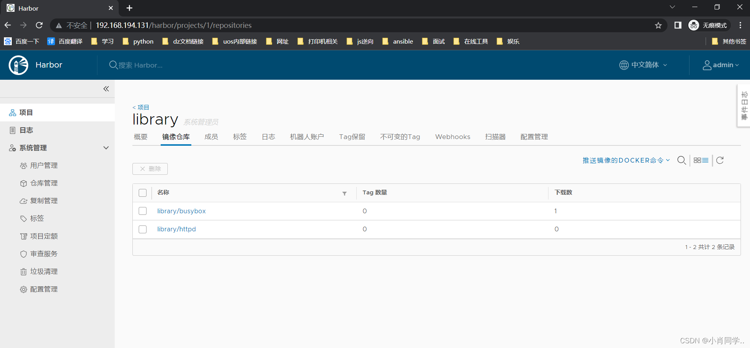Open search in repositories list
The image size is (750, 348).
click(682, 160)
